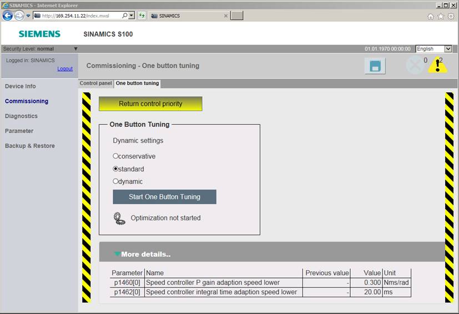
Task: Expand the Security Level dropdown arrow
Action: tap(75, 49)
